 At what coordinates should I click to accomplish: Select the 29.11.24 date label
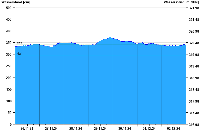tap(100, 129)
